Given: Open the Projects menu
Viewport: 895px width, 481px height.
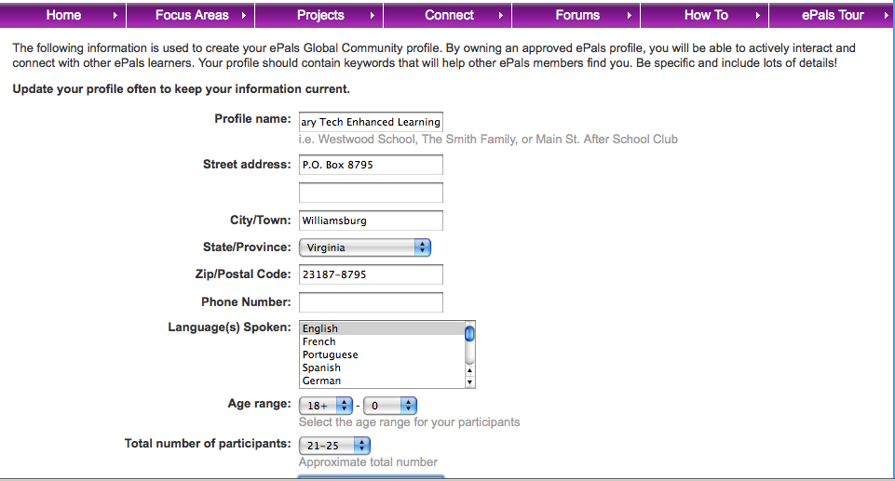Looking at the screenshot, I should click(319, 16).
